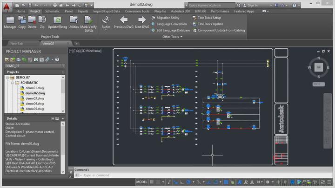The height and width of the screenshot is (188, 335).
Task: Click the Zip project tool
Action: (x=42, y=22)
